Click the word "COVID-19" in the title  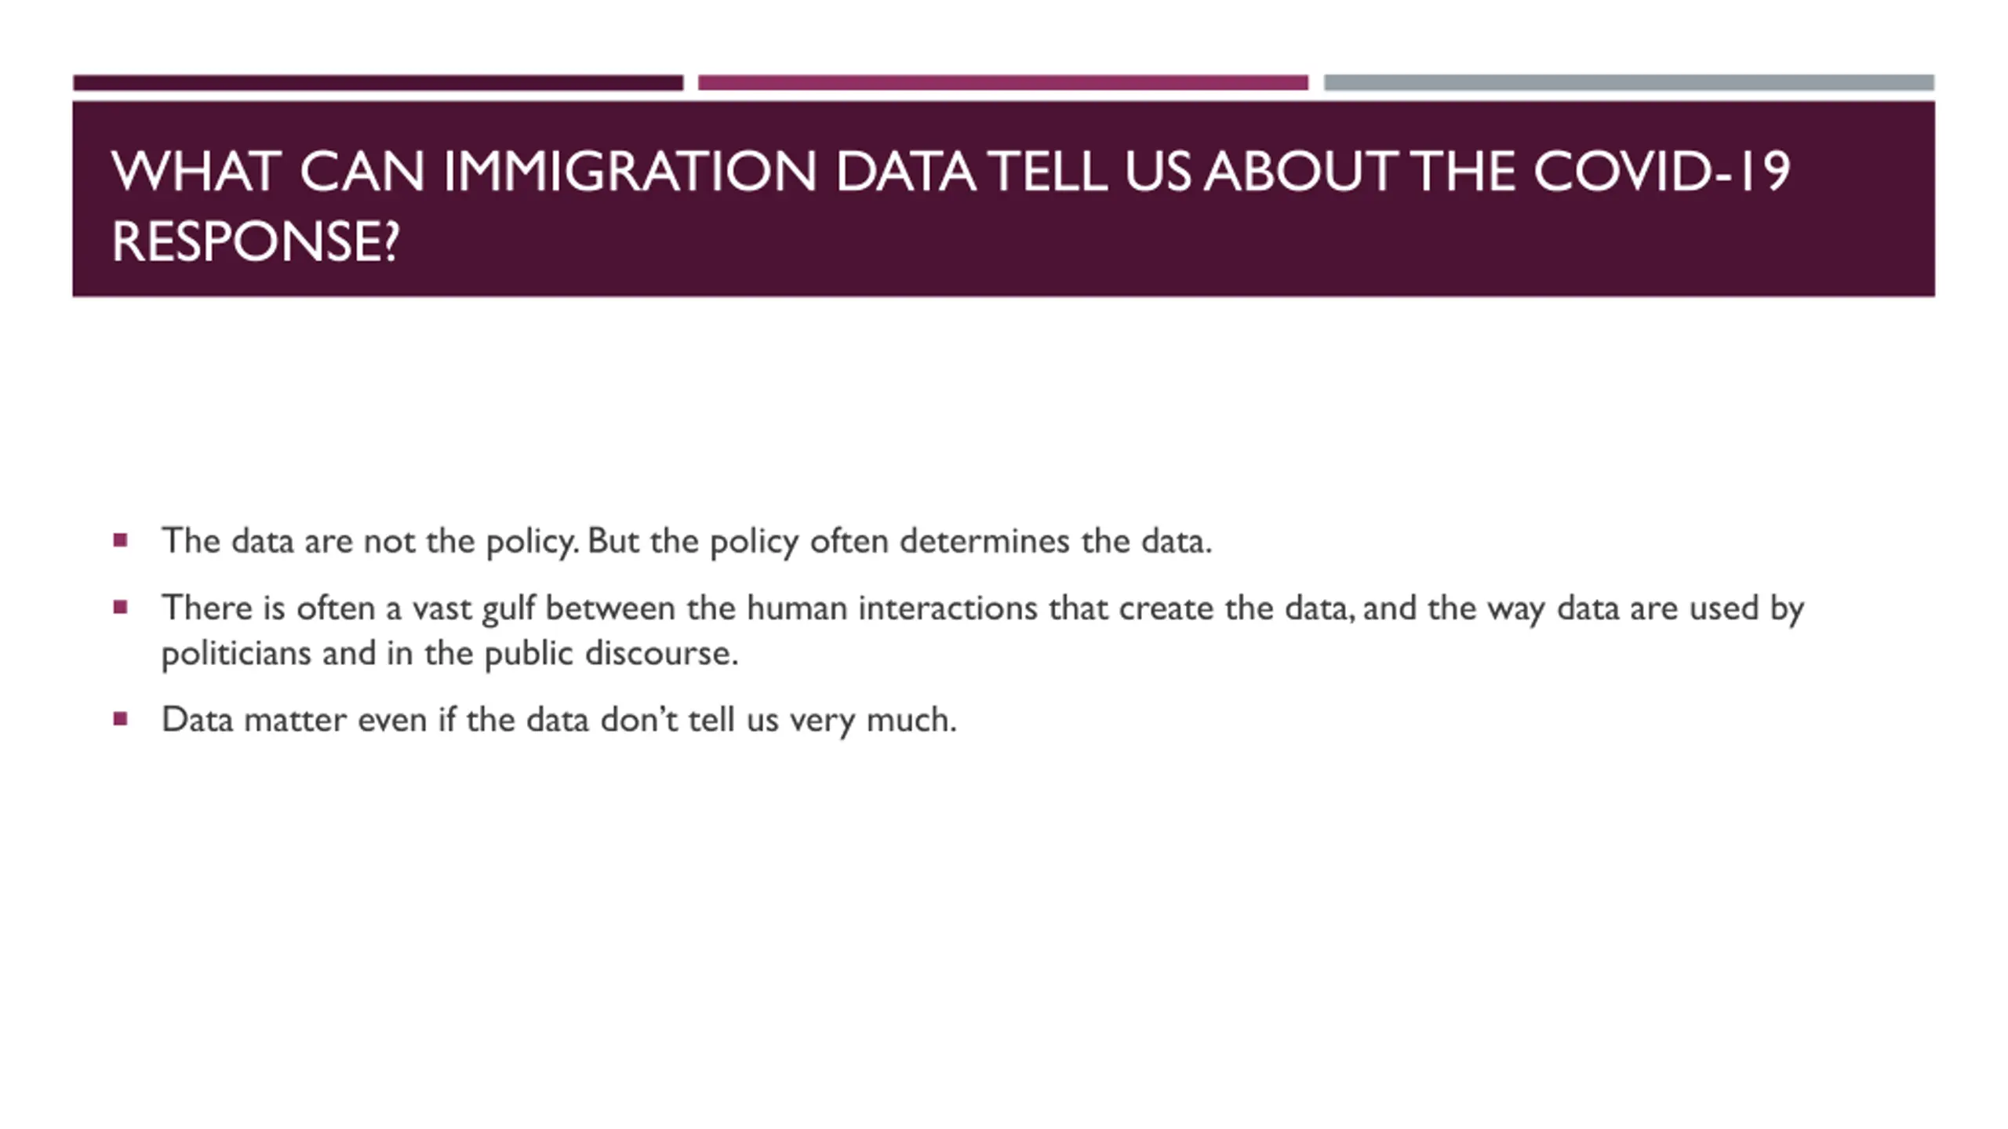pos(1662,171)
